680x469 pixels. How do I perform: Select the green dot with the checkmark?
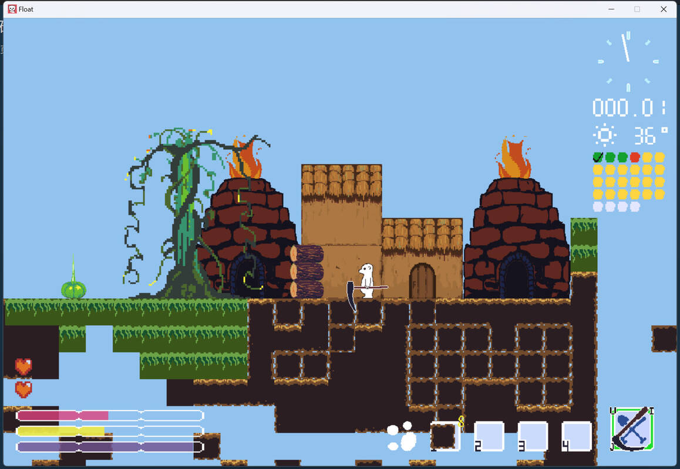(x=598, y=157)
